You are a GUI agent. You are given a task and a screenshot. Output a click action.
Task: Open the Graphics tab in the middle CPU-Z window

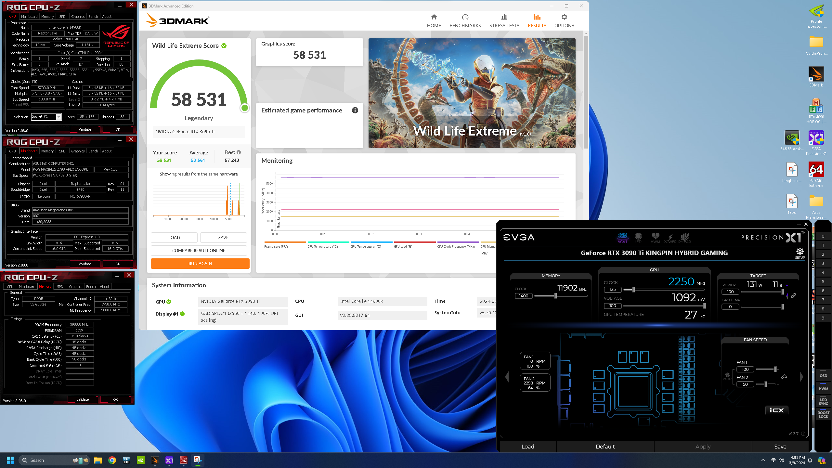coord(78,151)
